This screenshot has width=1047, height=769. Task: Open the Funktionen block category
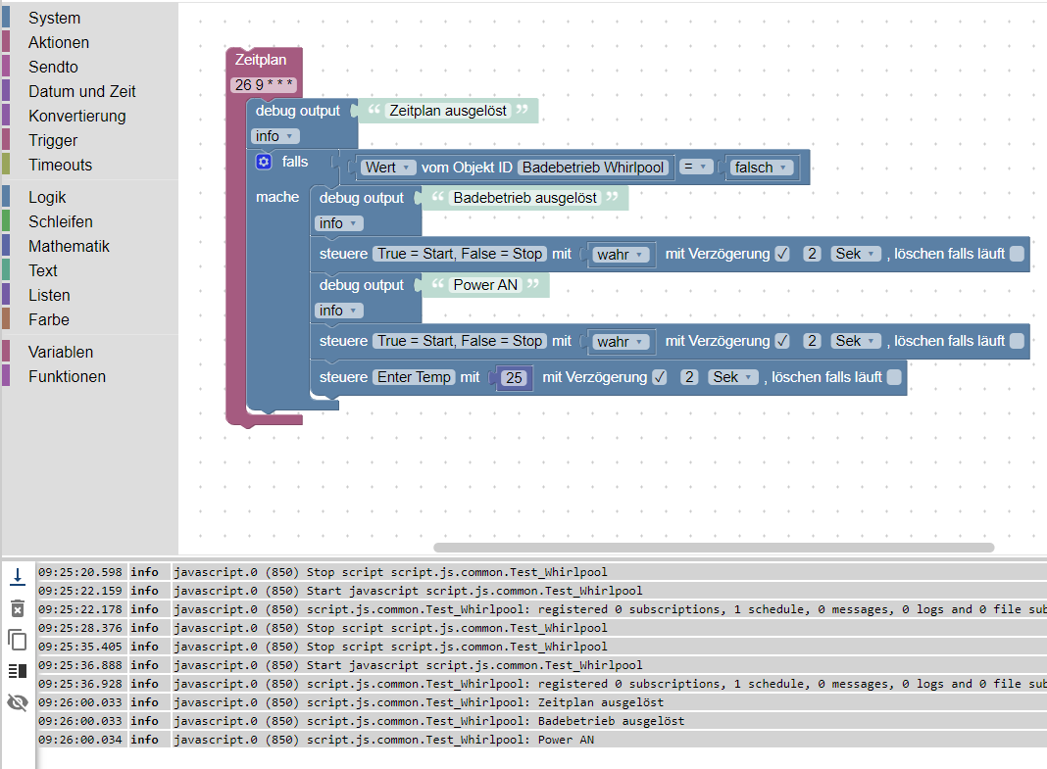[x=67, y=377]
